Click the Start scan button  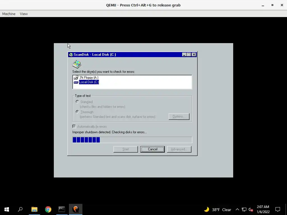tap(126, 149)
